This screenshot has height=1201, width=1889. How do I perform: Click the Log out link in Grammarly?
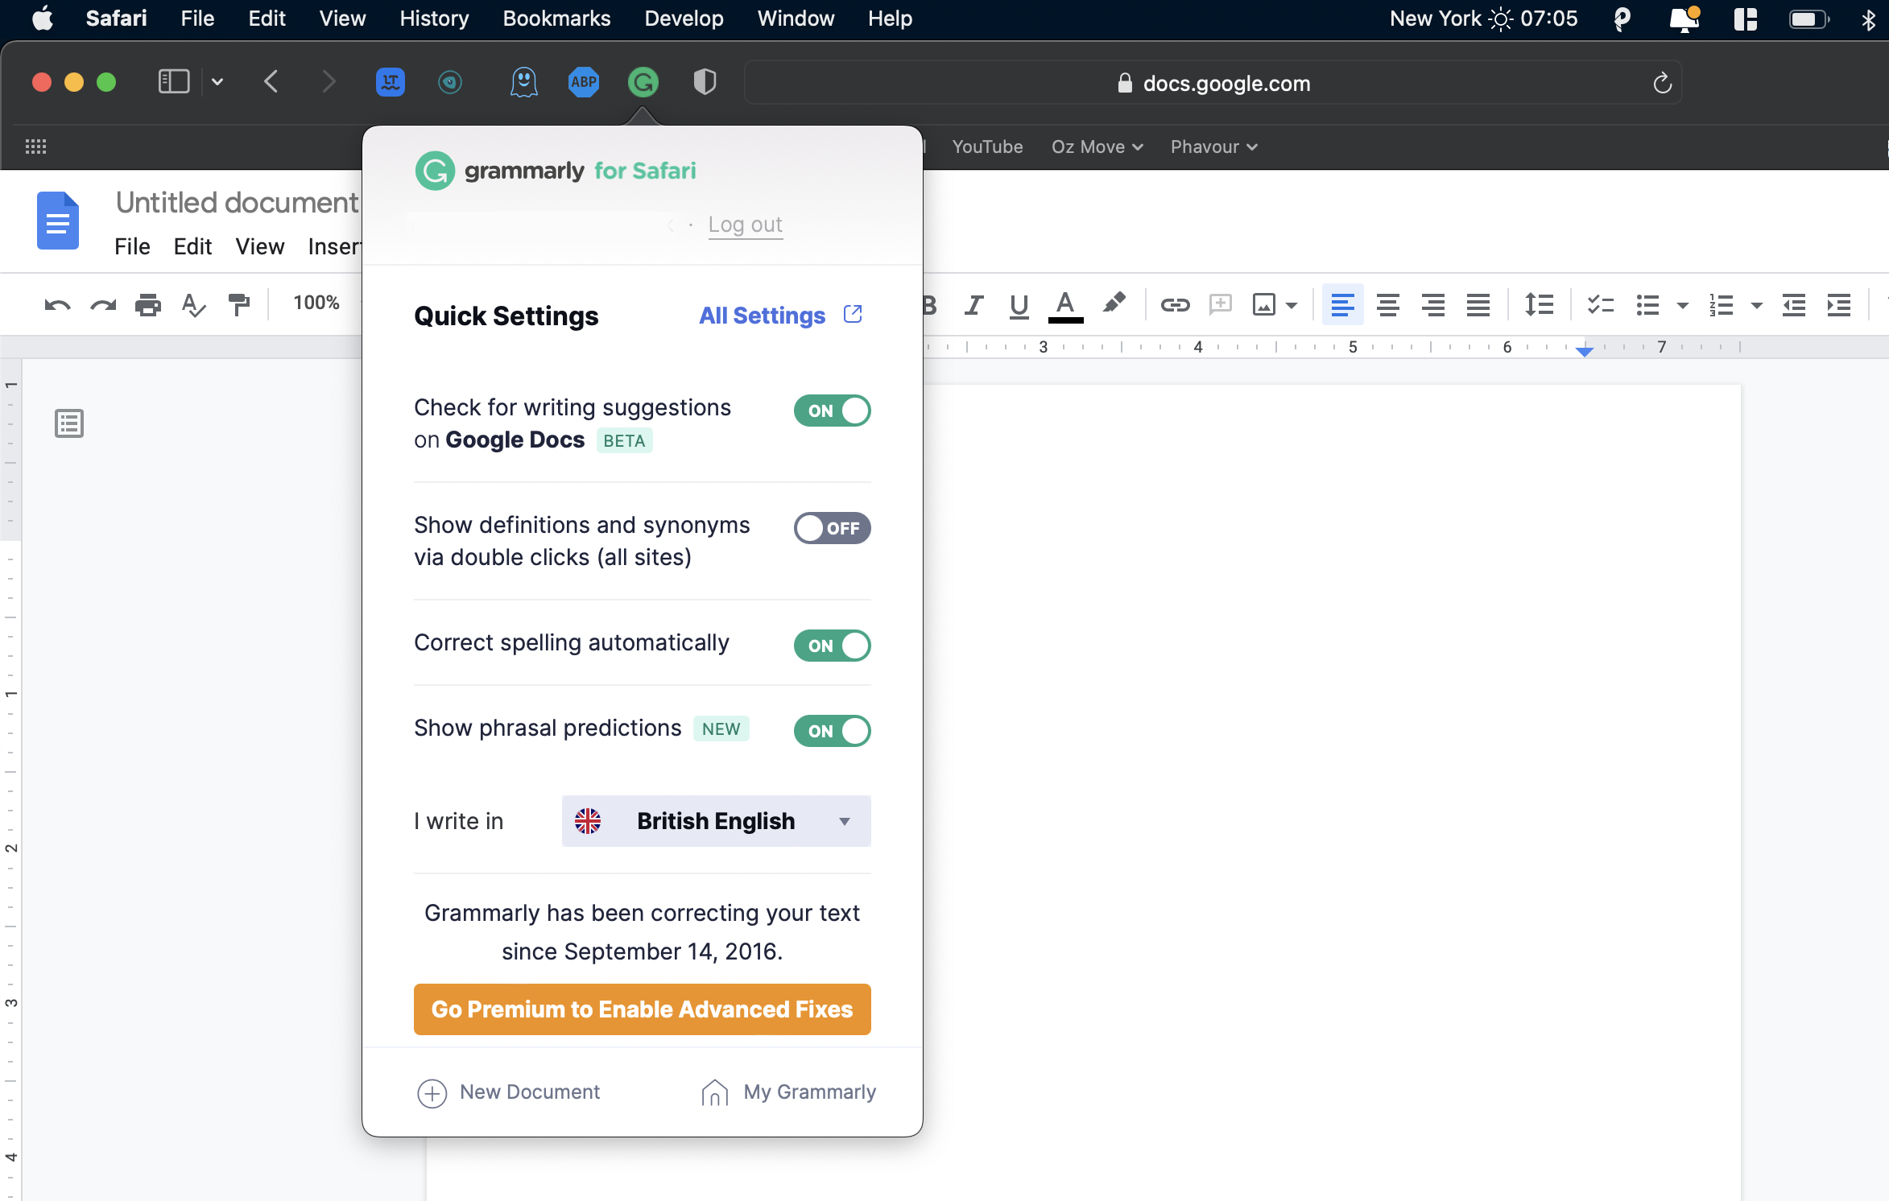746,223
